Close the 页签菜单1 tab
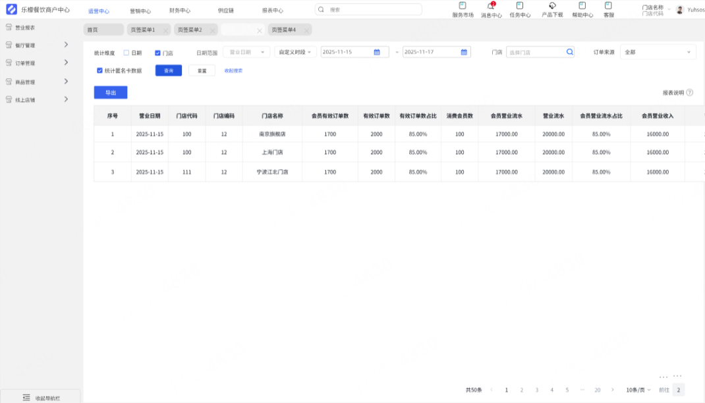 [165, 30]
